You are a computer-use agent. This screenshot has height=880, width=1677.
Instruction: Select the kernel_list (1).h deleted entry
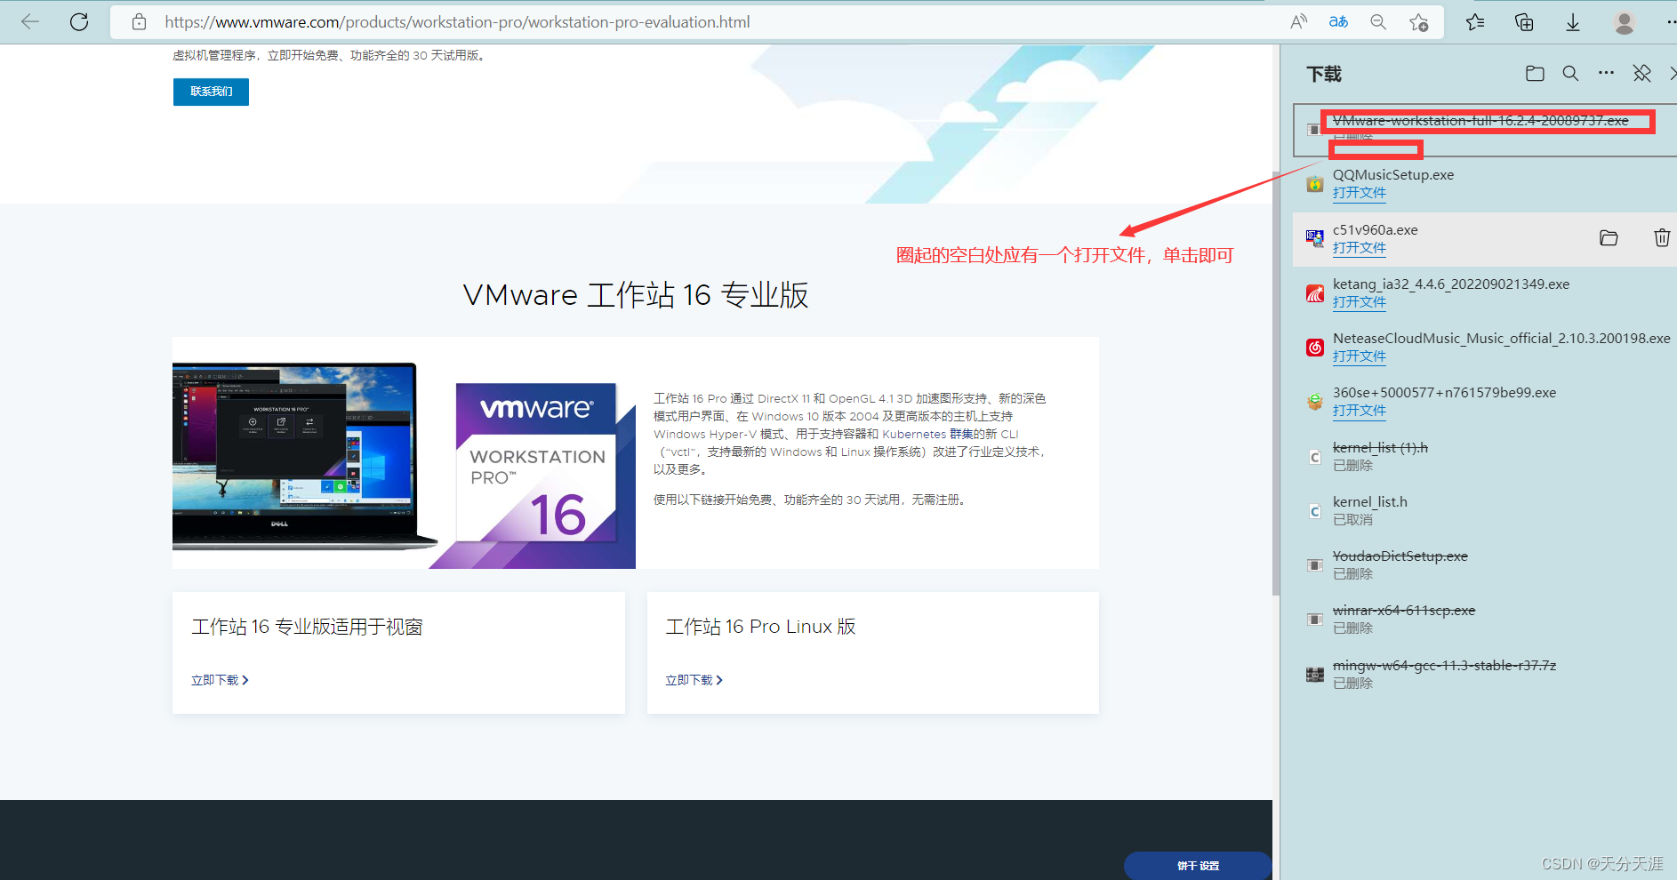click(1484, 456)
